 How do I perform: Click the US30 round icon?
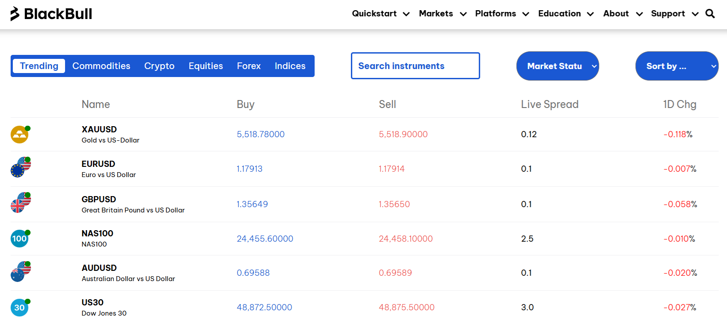(19, 308)
